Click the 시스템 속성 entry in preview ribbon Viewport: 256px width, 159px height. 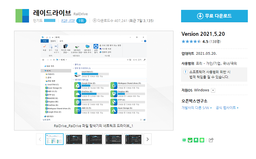tap(105, 49)
